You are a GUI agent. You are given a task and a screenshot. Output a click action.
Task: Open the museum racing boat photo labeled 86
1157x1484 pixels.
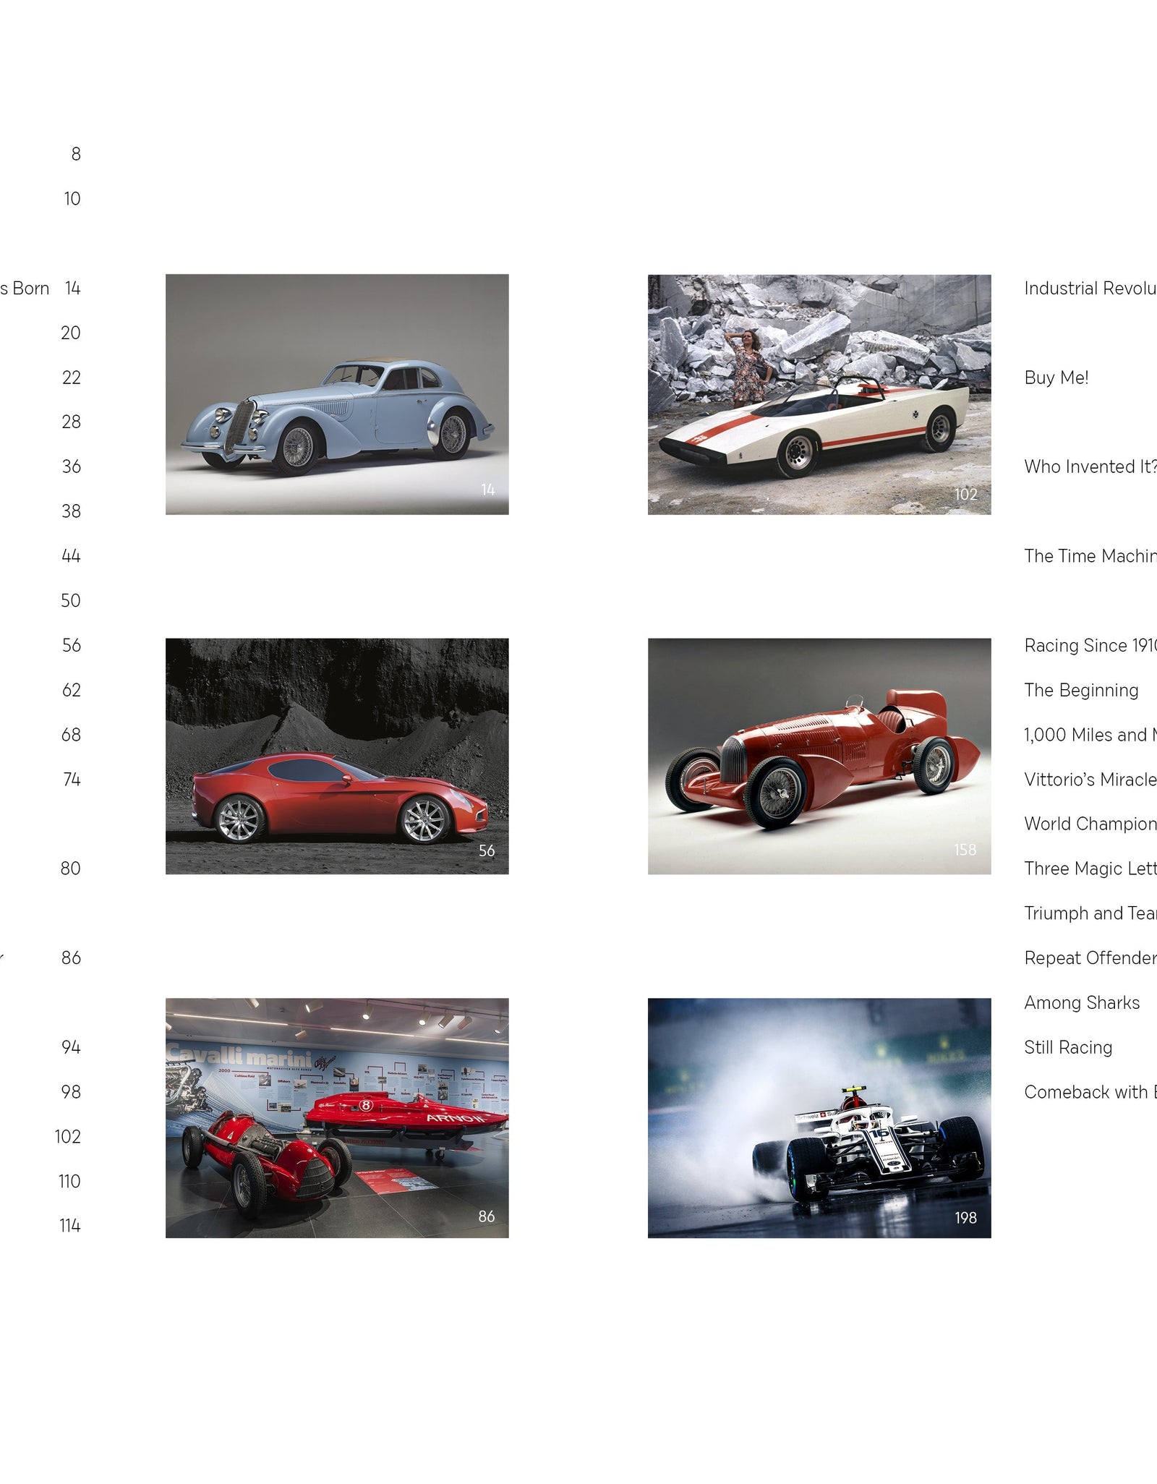337,1118
